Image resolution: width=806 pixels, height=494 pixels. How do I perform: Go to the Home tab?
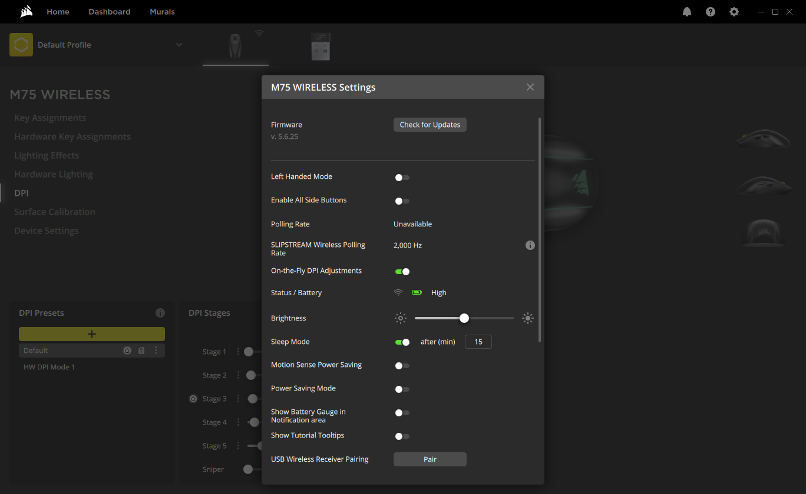click(x=58, y=12)
